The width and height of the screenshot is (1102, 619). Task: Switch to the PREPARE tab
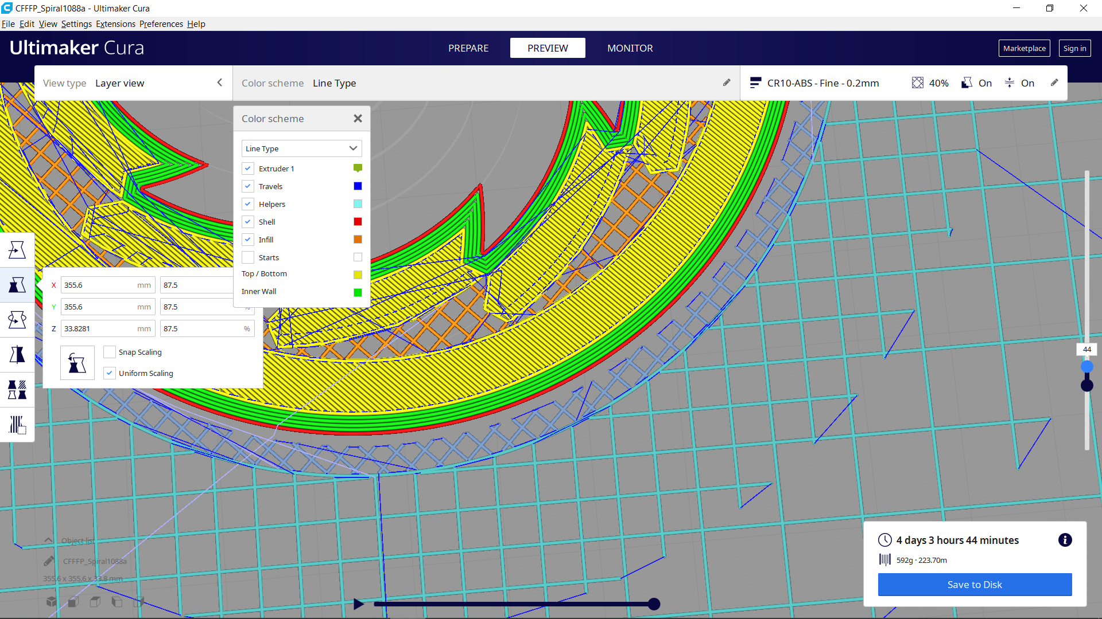coord(468,48)
